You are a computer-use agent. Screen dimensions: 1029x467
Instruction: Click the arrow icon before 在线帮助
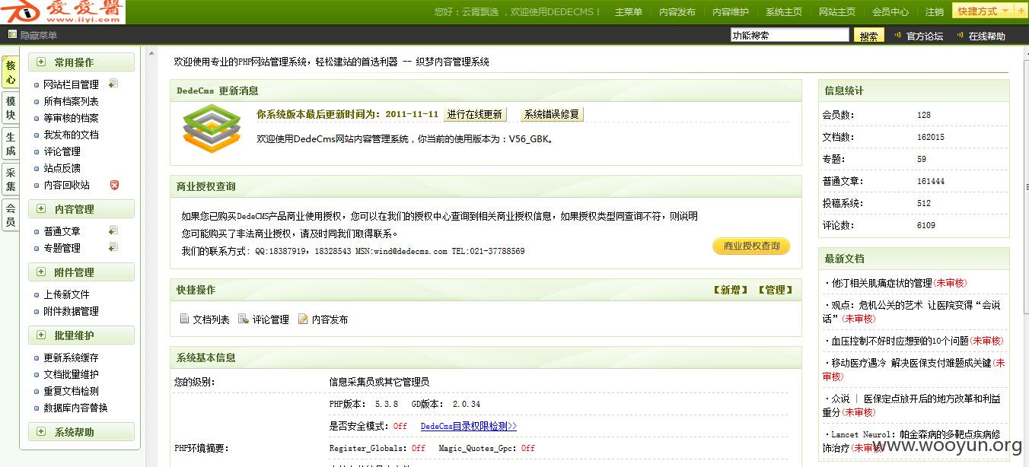[961, 35]
